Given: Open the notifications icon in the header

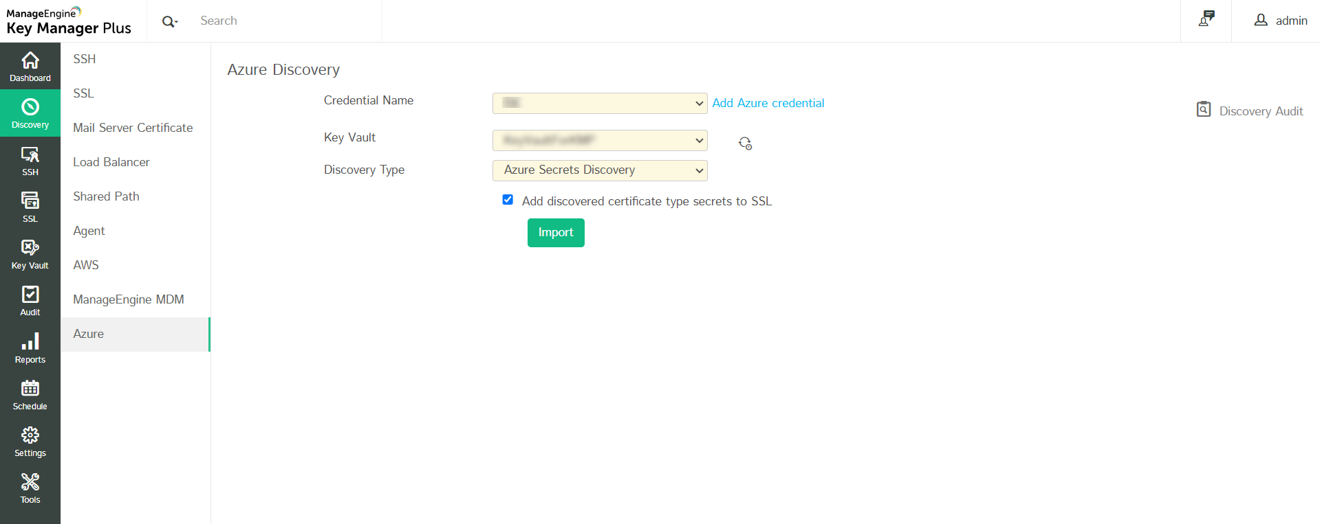Looking at the screenshot, I should [1207, 19].
